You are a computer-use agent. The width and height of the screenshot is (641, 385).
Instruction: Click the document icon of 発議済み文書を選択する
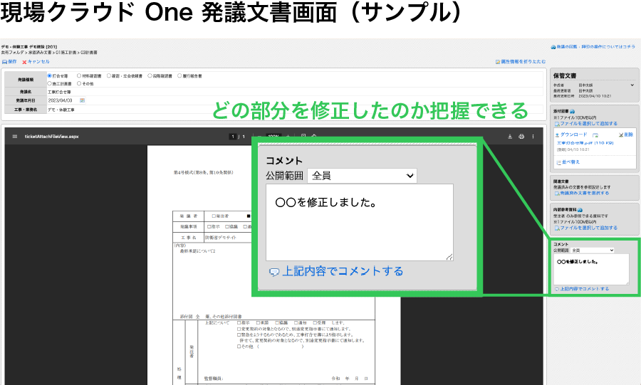[x=557, y=193]
